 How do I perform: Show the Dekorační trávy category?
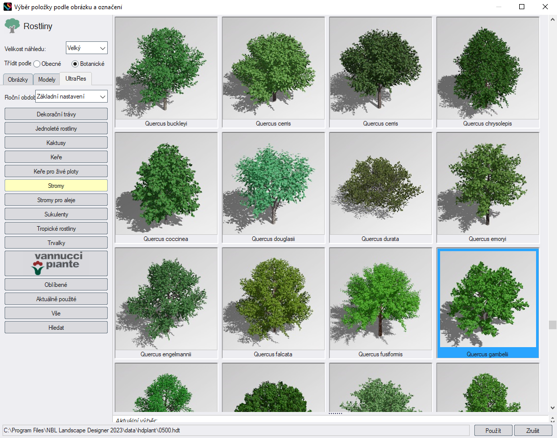point(56,114)
